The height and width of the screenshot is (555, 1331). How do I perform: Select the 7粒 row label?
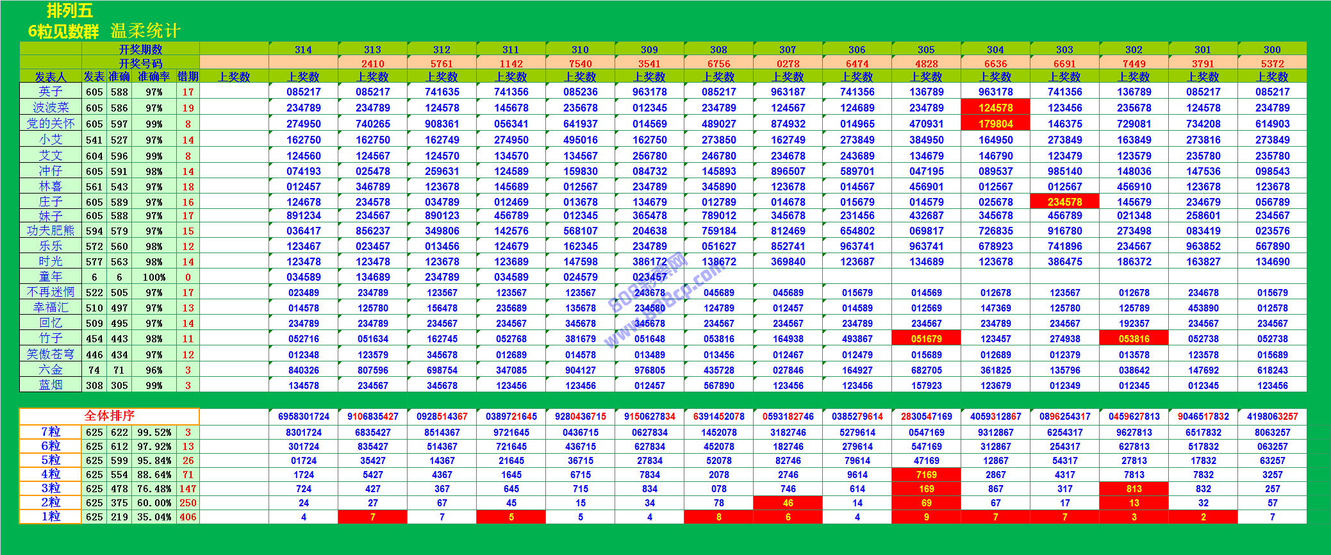(x=51, y=432)
